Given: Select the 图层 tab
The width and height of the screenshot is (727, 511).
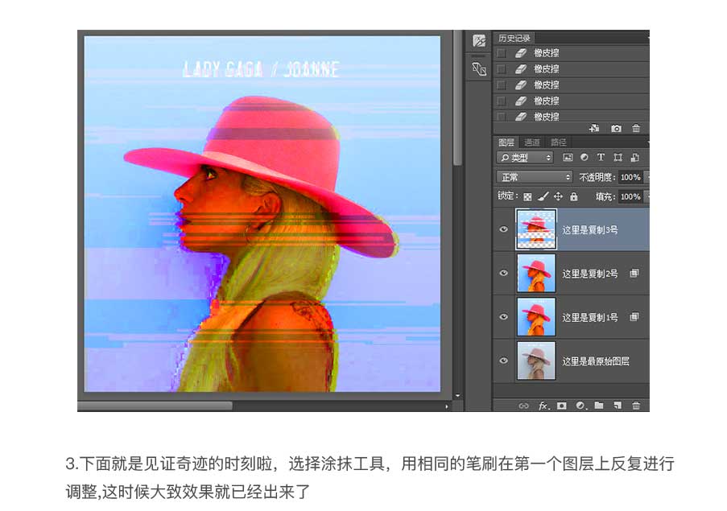Looking at the screenshot, I should click(x=506, y=142).
